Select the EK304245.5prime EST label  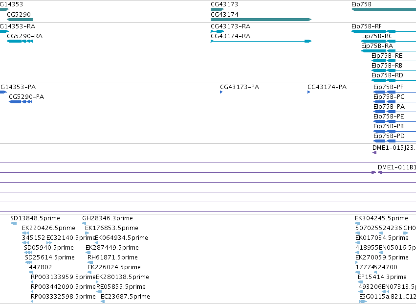[x=381, y=218]
